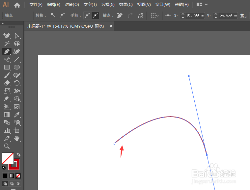This screenshot has height=190, width=250.
Task: Select the Magic Wand tool
Action: point(7,43)
